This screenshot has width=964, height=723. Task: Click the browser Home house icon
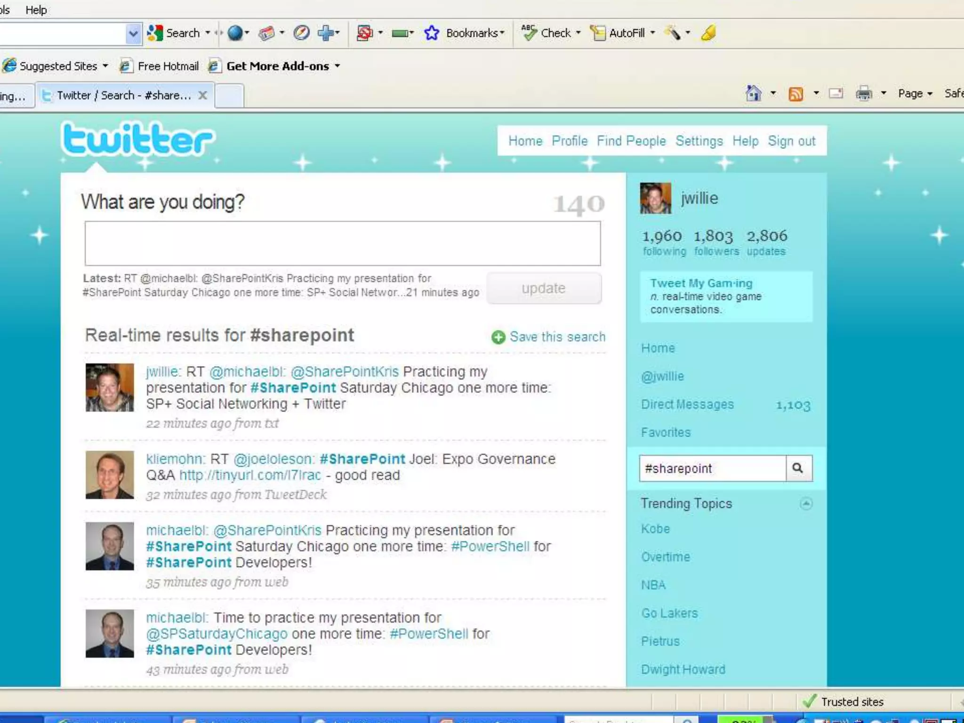click(x=754, y=93)
